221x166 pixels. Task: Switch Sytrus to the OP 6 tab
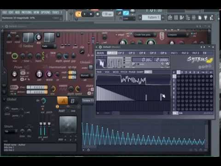click(163, 53)
